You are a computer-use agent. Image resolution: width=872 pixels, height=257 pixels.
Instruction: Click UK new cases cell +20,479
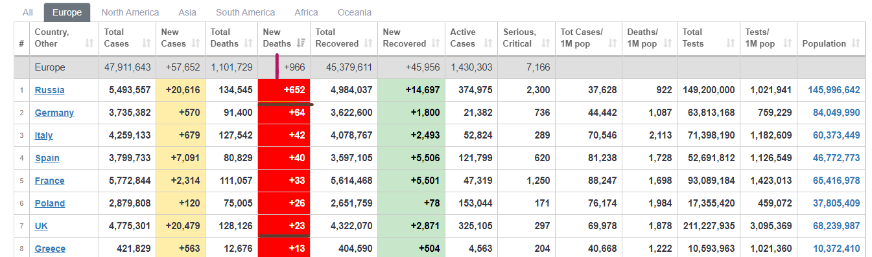pos(180,226)
